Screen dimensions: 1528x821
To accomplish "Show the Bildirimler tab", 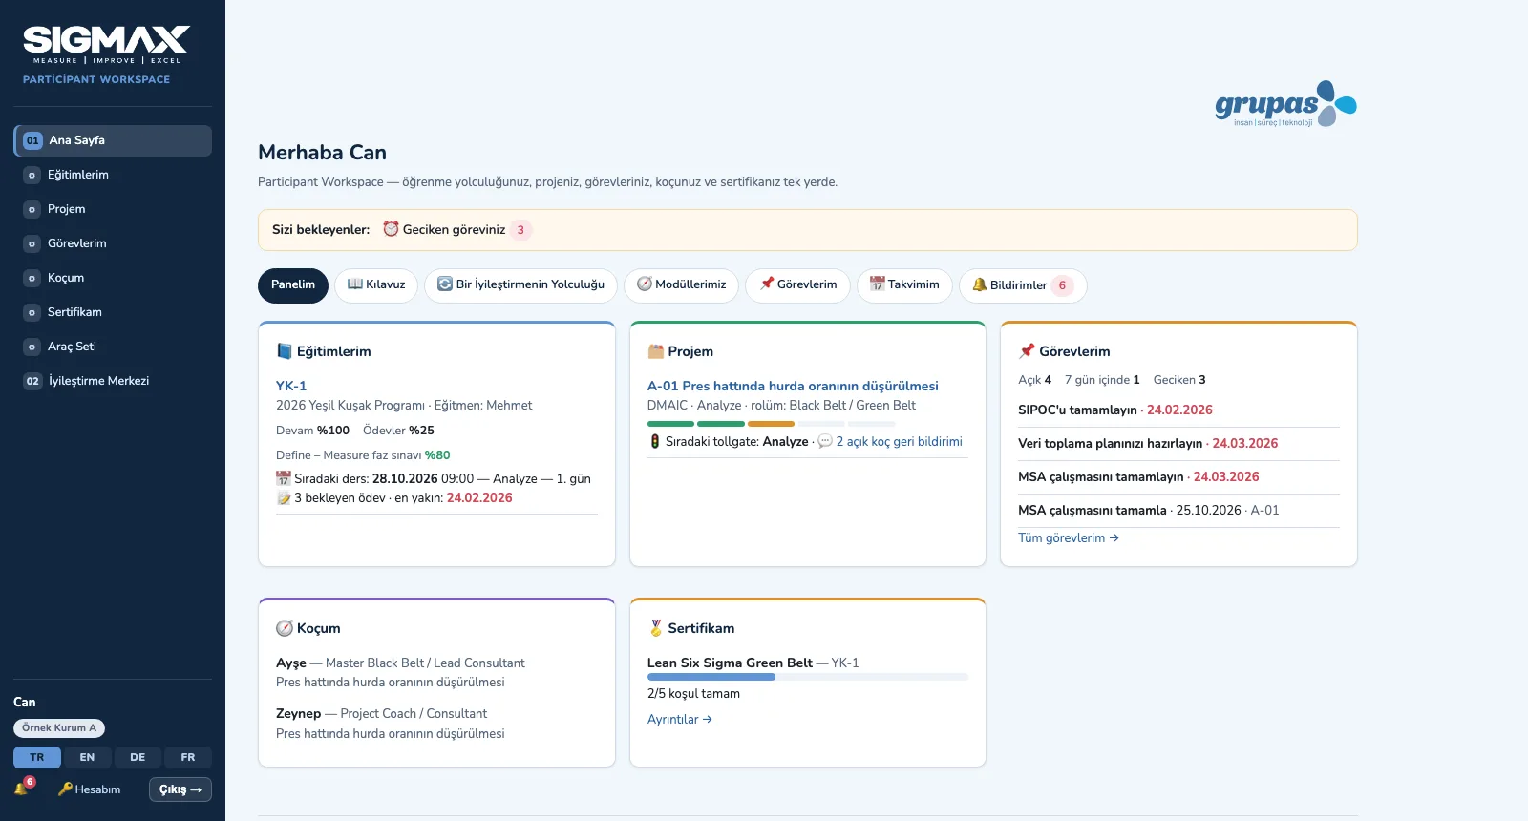I will click(x=1023, y=285).
